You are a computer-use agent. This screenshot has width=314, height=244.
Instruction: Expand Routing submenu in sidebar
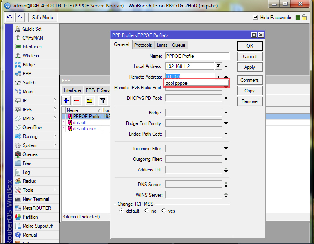(55, 136)
